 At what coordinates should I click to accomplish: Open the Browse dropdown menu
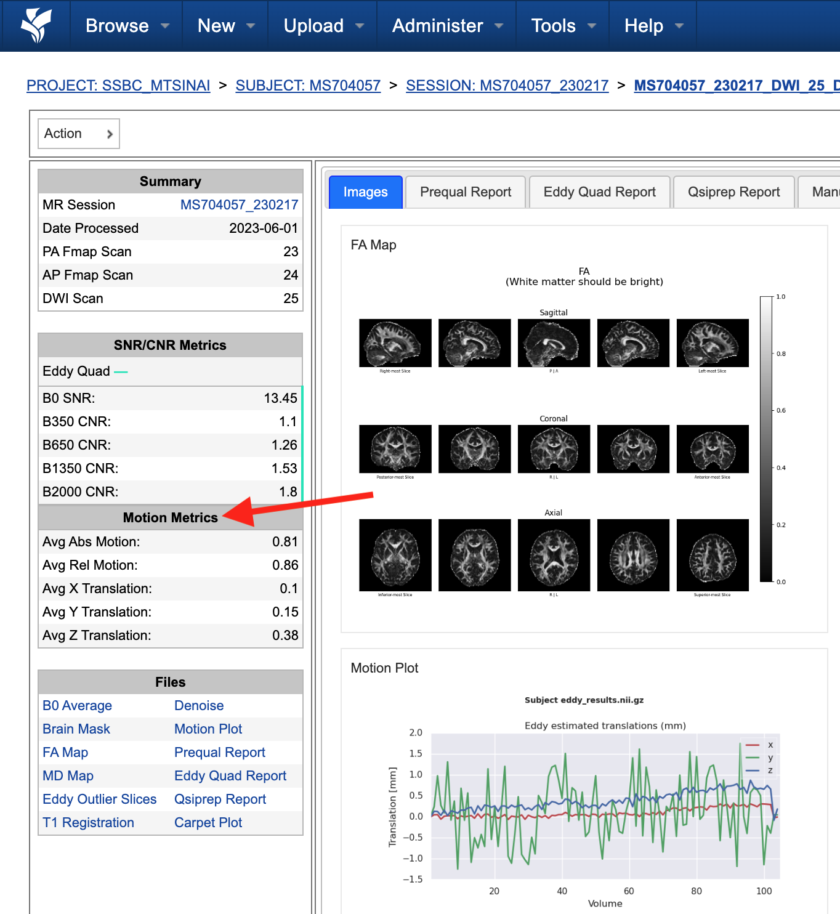tap(127, 26)
